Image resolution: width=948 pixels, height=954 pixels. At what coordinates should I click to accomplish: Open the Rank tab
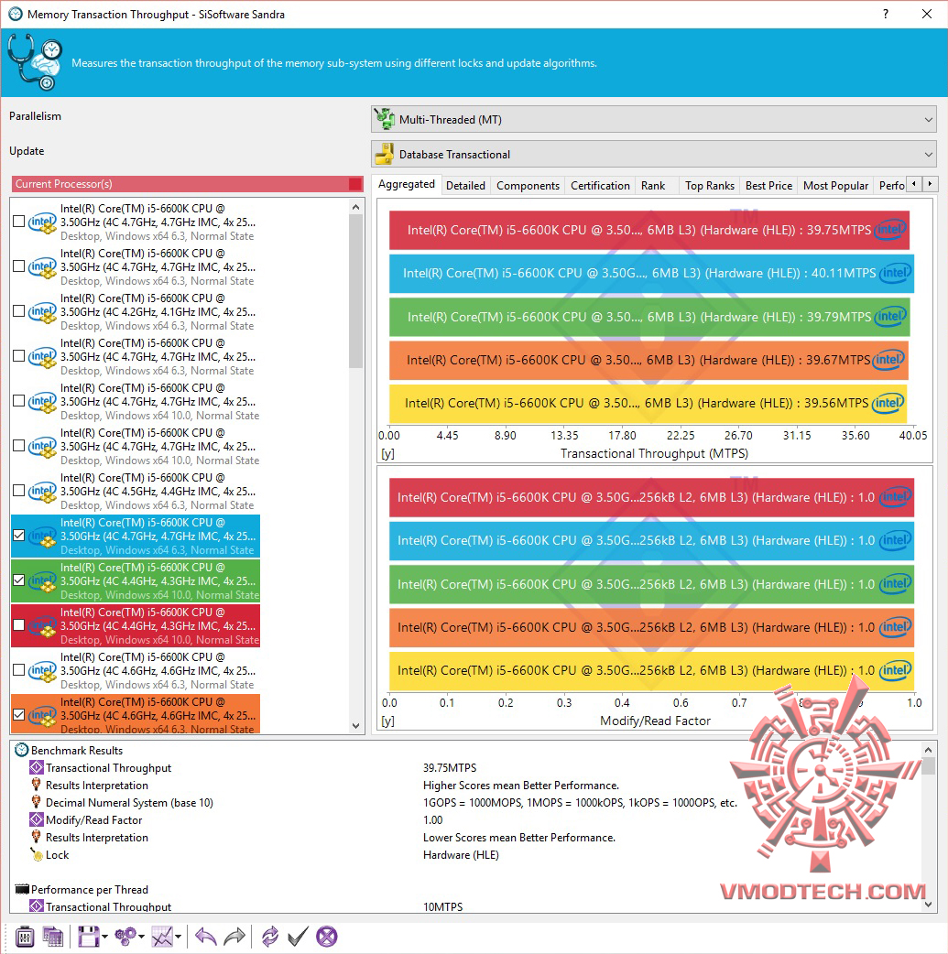point(653,186)
